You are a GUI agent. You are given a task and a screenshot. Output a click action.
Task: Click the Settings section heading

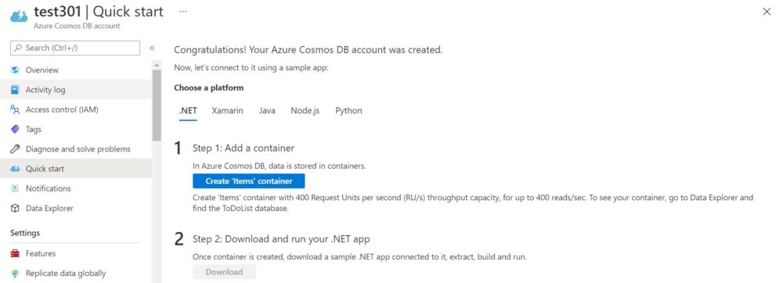(x=25, y=233)
